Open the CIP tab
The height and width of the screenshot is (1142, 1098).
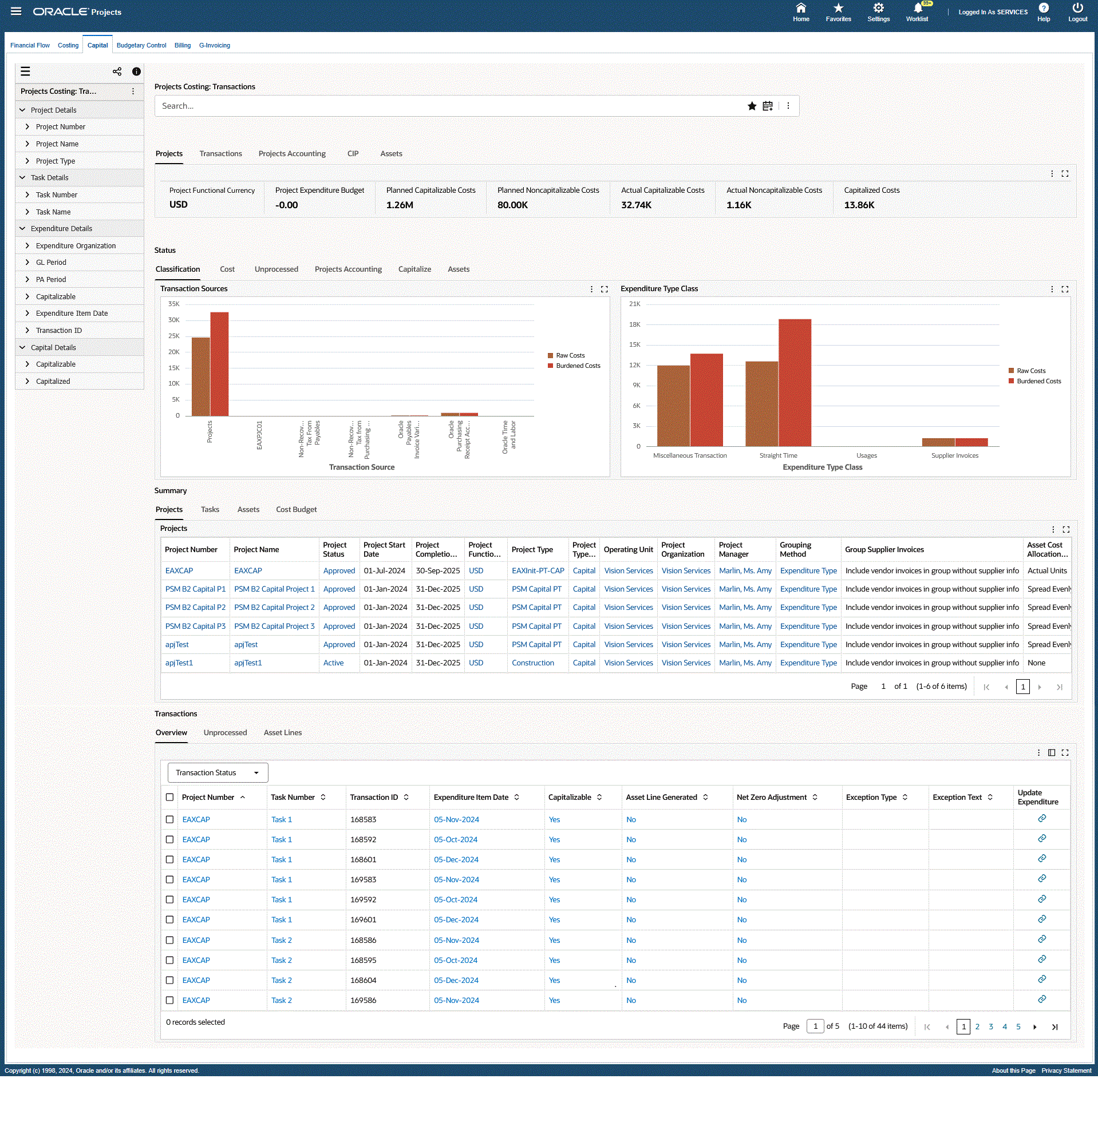[353, 153]
